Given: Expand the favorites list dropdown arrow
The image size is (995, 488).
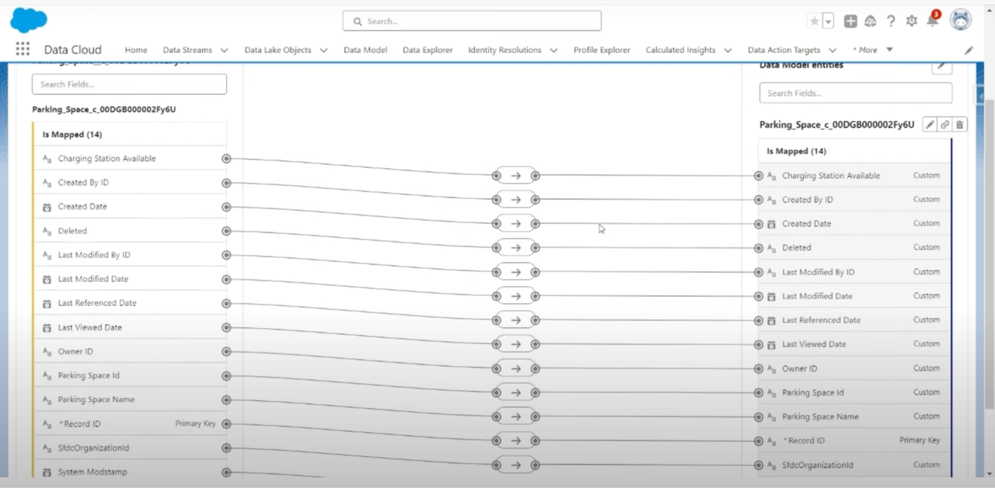Looking at the screenshot, I should tap(828, 21).
